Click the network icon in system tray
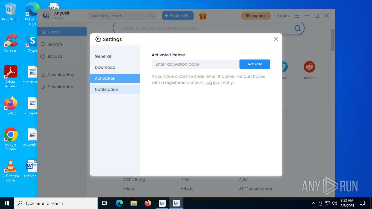This screenshot has height=209, width=372. (328, 203)
